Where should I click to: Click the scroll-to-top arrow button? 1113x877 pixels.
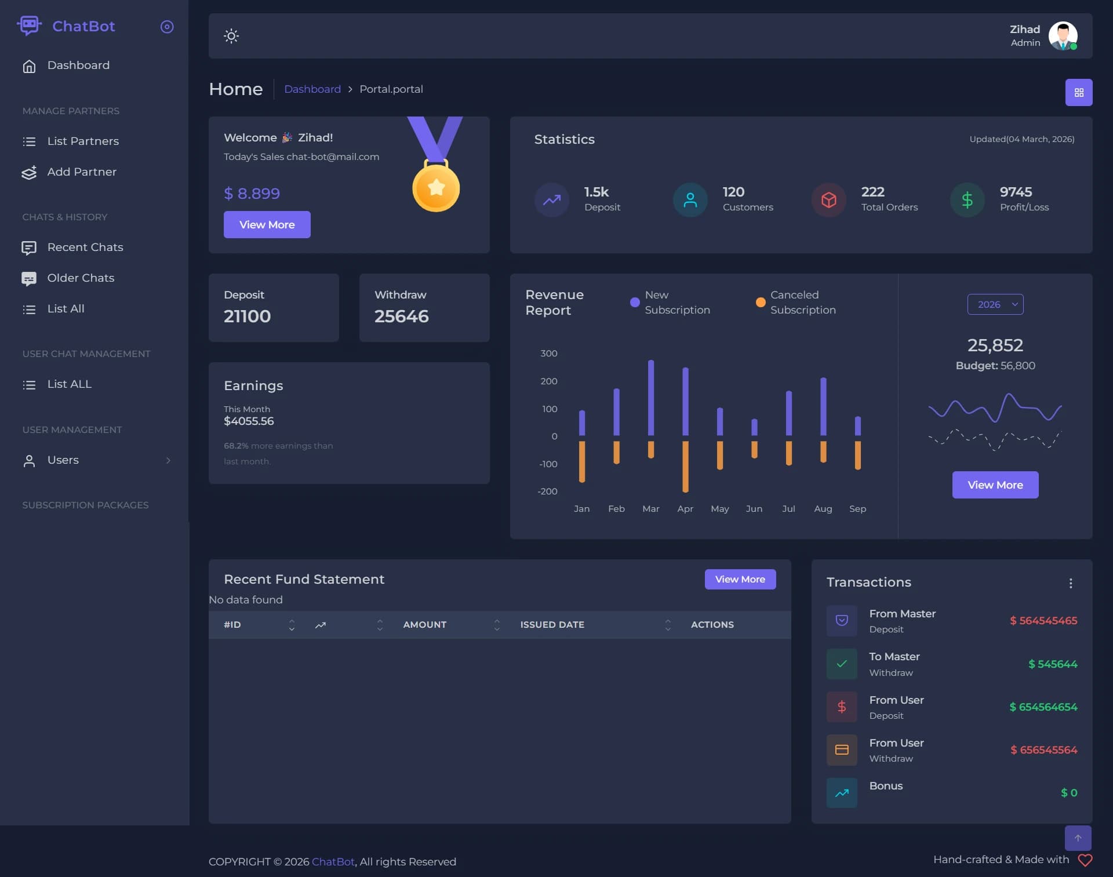(1078, 838)
